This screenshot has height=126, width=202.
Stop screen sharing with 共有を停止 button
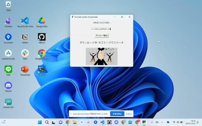(x=117, y=114)
